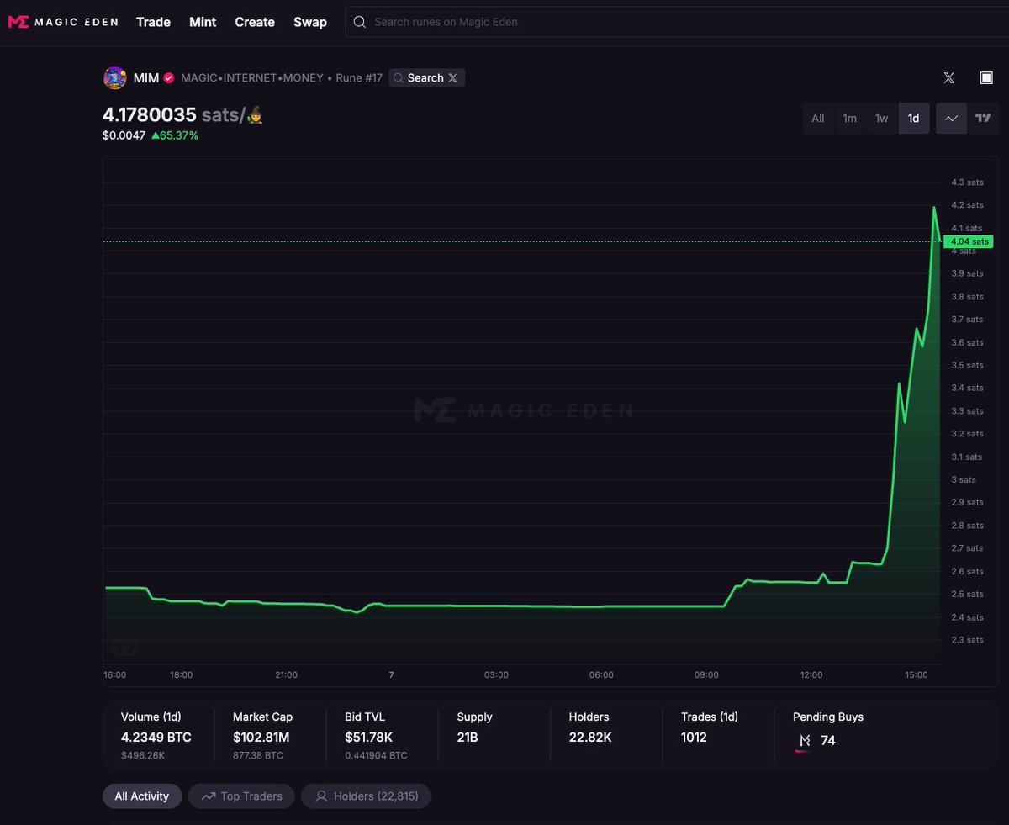Click the Search X button
1009x825 pixels.
[426, 78]
